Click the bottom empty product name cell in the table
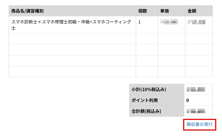This screenshot has height=136, width=222. click(x=72, y=72)
